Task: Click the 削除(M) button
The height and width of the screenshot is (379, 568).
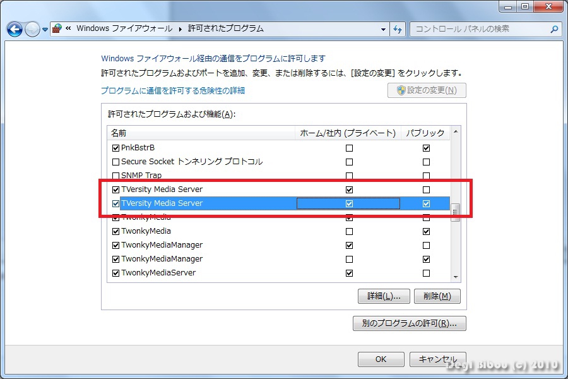Action: click(x=437, y=296)
